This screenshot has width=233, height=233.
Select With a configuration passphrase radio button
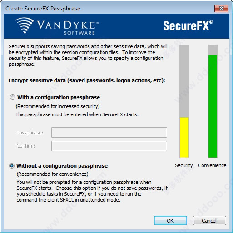[x=13, y=97]
